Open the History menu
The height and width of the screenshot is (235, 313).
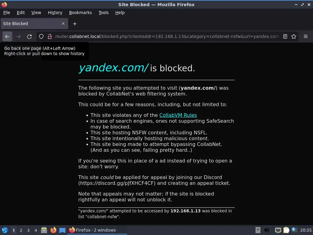(x=55, y=13)
